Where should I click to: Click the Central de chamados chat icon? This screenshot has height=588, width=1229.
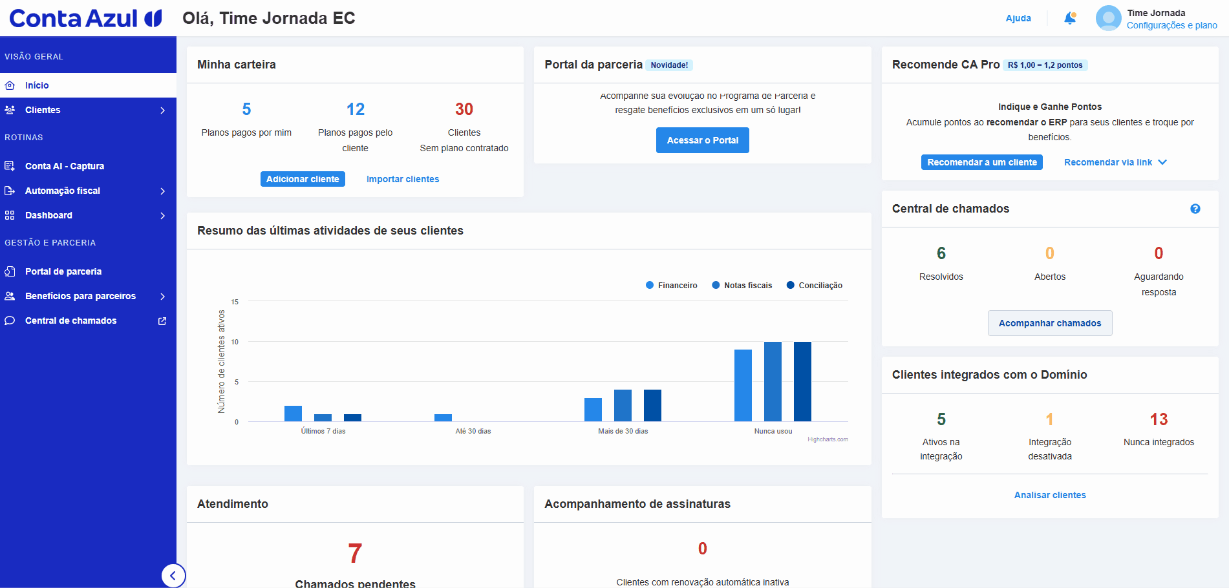[10, 320]
